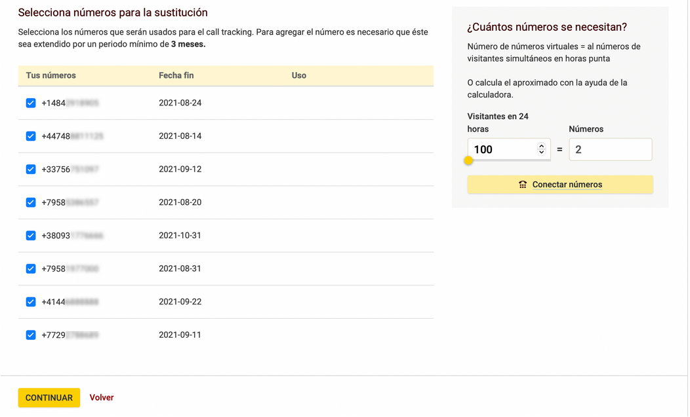Click the Tus números column header
Screen dimensions: 690x417
tap(51, 75)
